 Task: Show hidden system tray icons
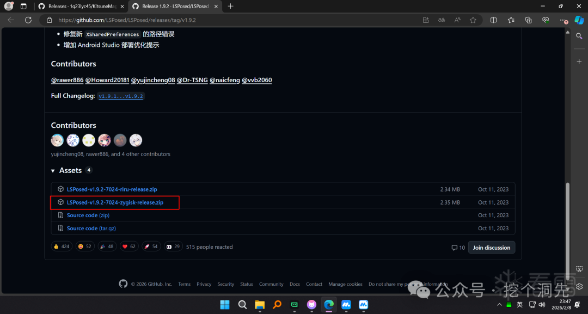(499, 305)
